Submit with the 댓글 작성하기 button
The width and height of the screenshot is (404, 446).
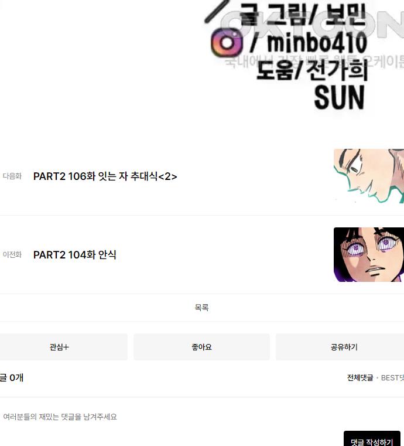[372, 440]
